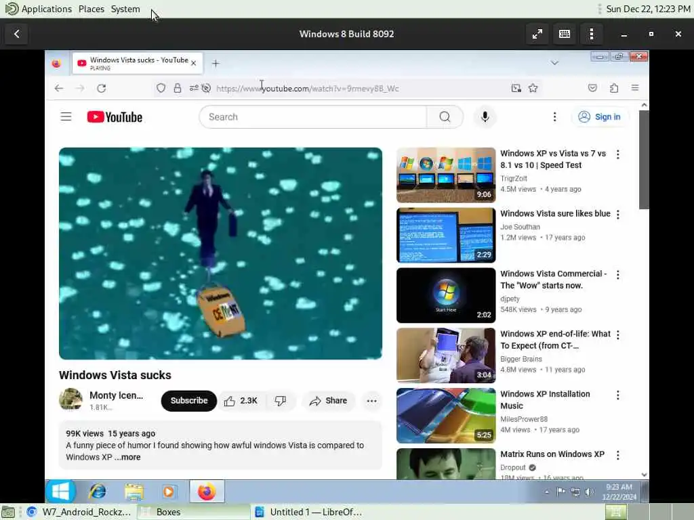Viewport: 694px width, 520px height.
Task: Open YouTube guide hamburger menu
Action: pos(66,116)
